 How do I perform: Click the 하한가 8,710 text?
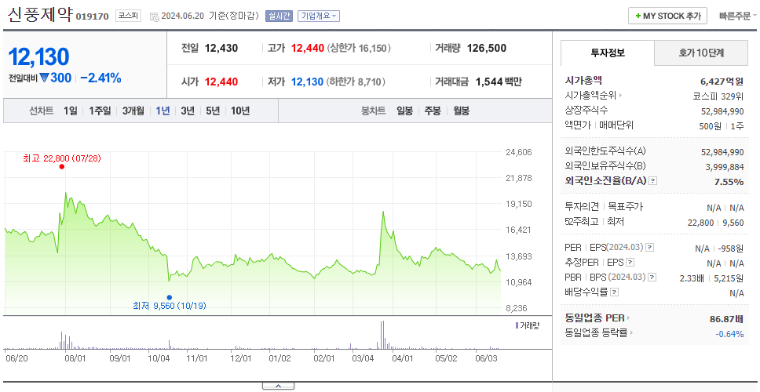tap(356, 82)
